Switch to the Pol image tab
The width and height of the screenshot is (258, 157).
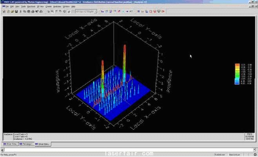[x=26, y=144]
